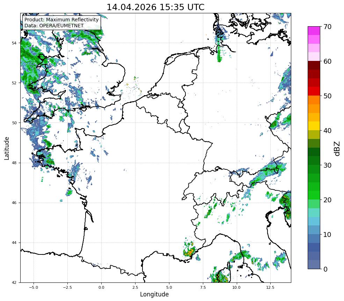
Task: Click latitude tick label 54
Action: [x=14, y=43]
